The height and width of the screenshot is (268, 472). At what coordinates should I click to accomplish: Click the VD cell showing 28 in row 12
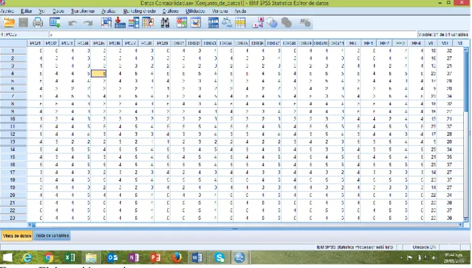coord(446,134)
